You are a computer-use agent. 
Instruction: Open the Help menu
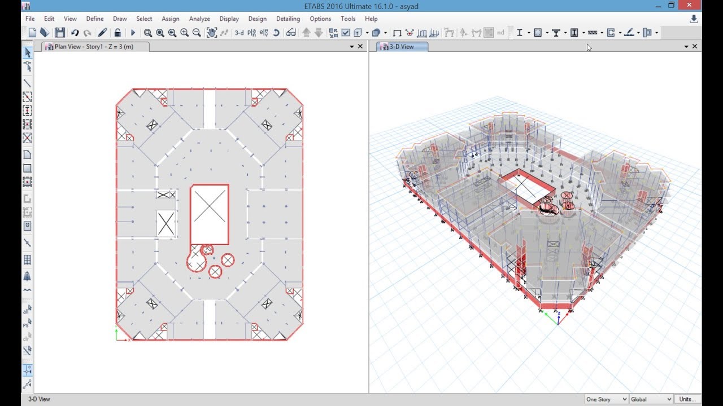(371, 19)
